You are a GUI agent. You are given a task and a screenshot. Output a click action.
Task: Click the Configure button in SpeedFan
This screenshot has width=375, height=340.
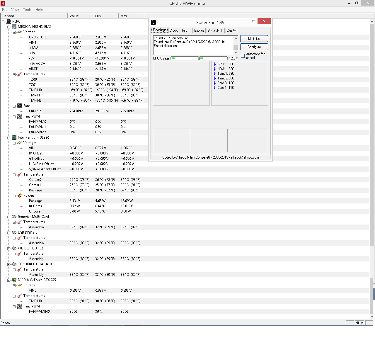pos(254,47)
